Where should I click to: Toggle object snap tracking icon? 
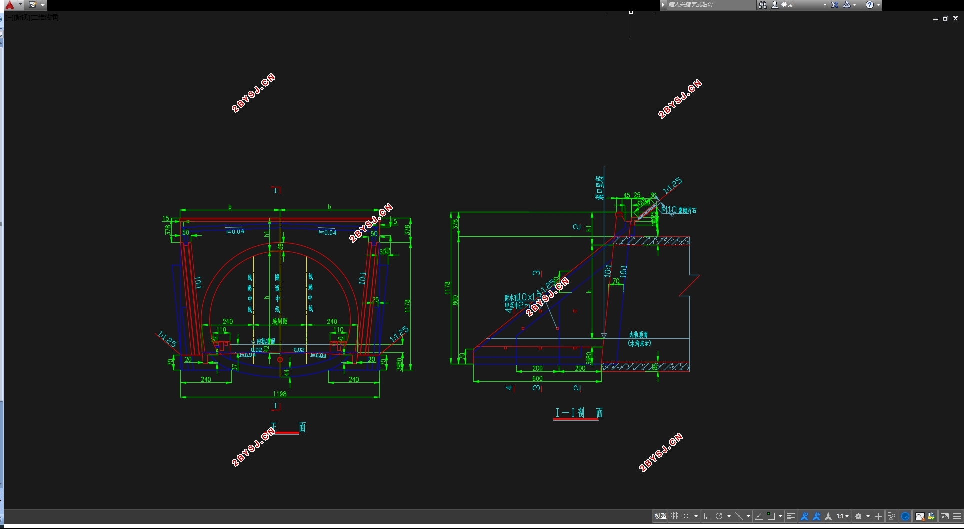pos(759,516)
